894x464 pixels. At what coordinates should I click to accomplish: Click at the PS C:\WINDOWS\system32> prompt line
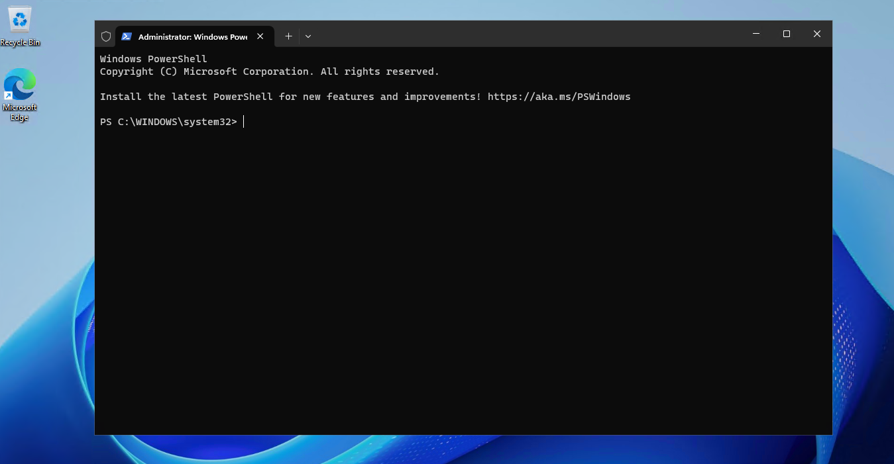[168, 122]
